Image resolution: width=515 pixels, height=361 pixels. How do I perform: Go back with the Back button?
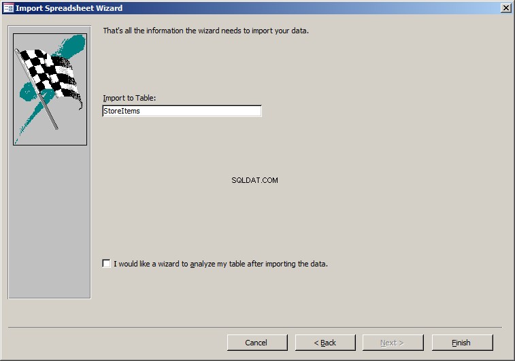325,343
